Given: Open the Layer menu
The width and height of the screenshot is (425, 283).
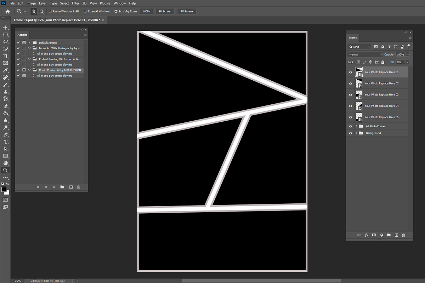Looking at the screenshot, I should click(x=43, y=3).
